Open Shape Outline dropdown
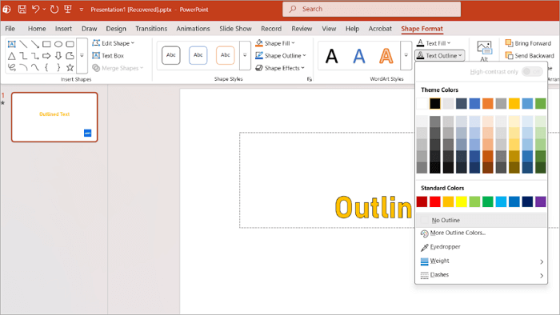Screen dimensions: 560x315 (281, 56)
